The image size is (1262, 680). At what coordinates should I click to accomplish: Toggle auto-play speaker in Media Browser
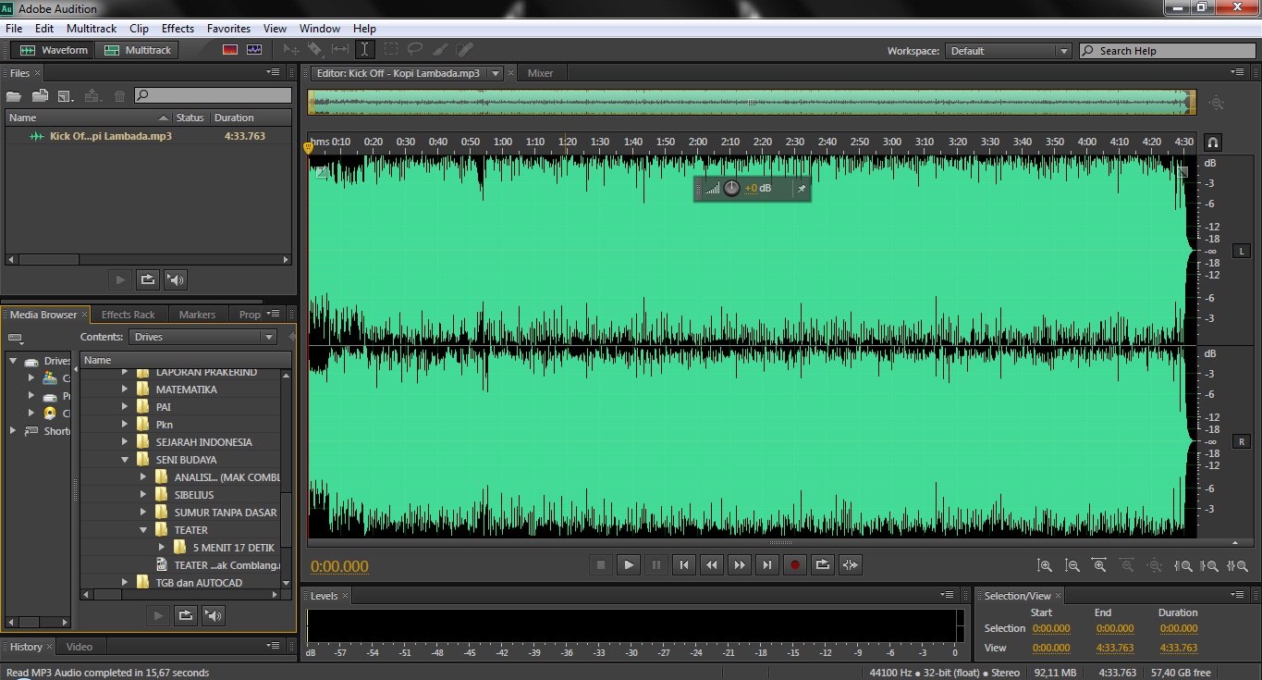(x=214, y=615)
